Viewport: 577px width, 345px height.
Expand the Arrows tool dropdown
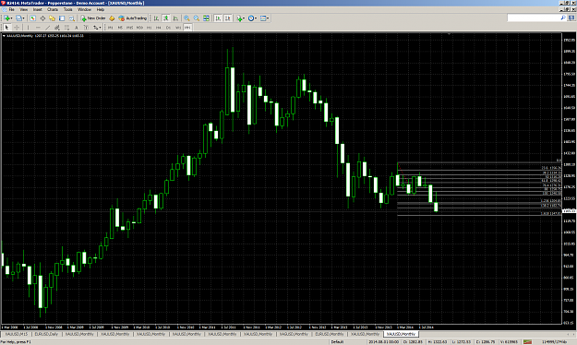click(100, 28)
